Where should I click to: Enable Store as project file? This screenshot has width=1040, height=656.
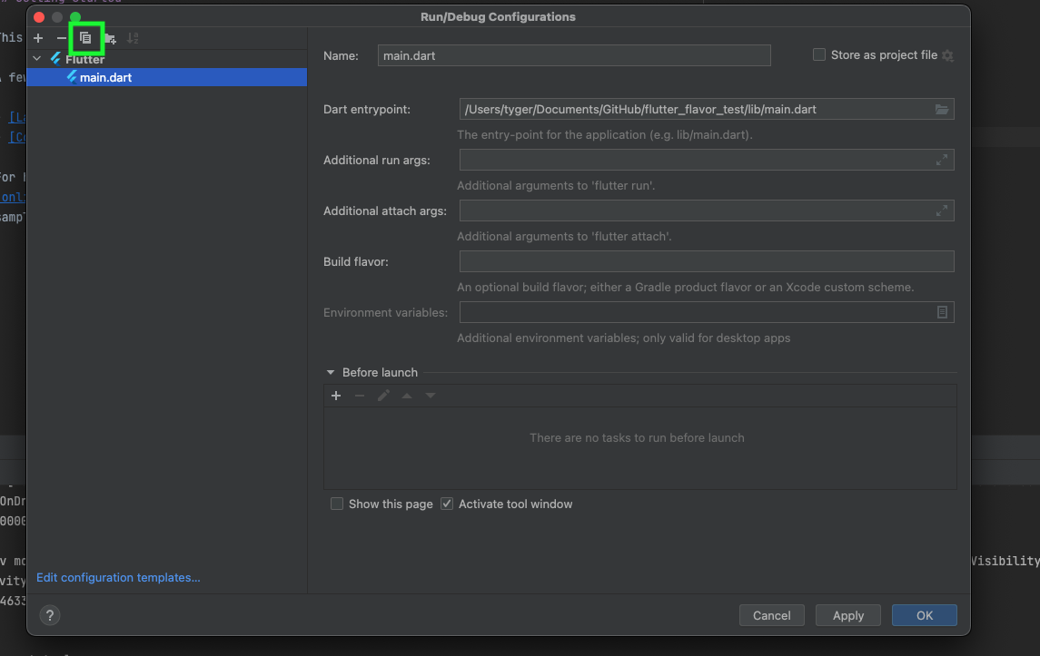(x=819, y=55)
